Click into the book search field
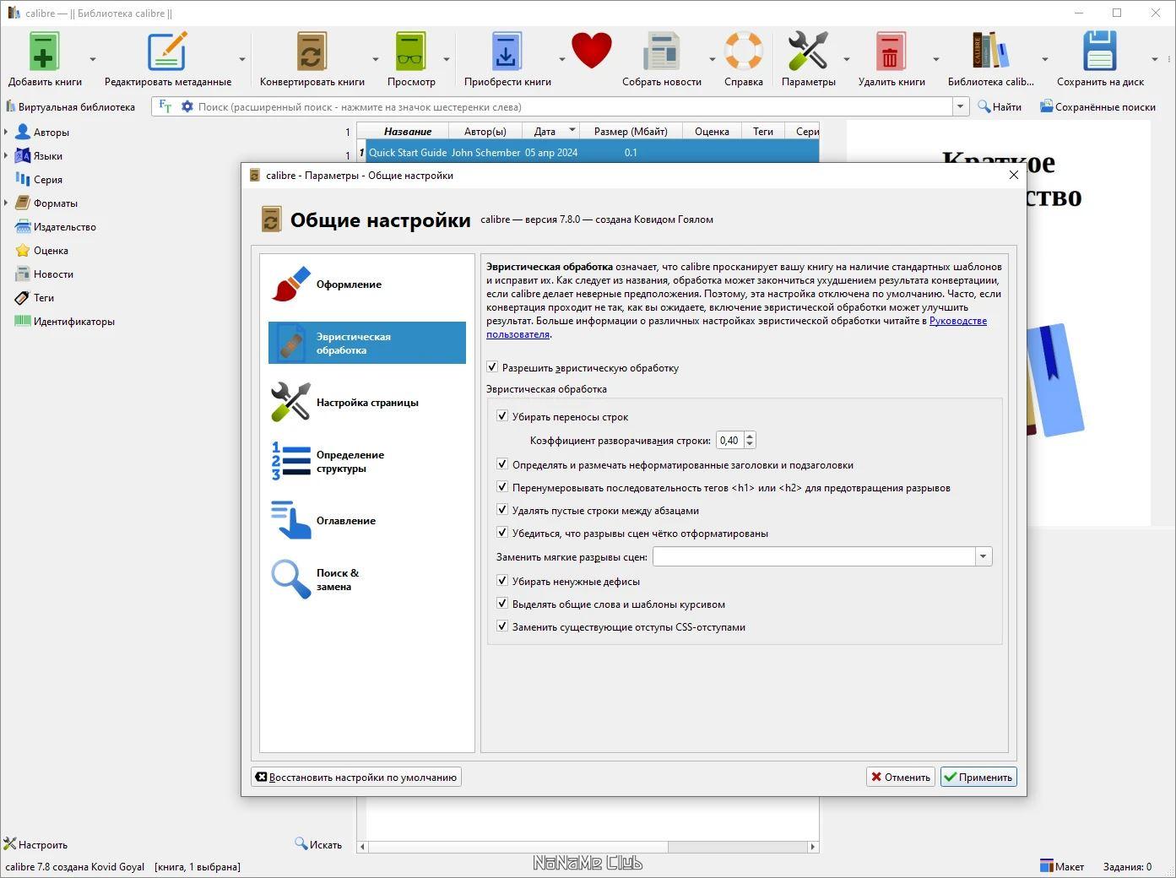The height and width of the screenshot is (878, 1176). coord(574,106)
